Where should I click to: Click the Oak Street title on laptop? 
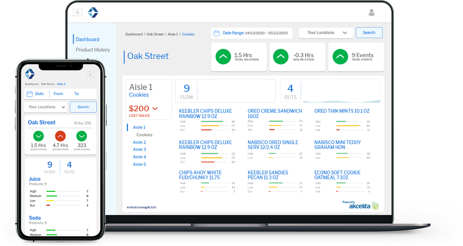tap(148, 56)
